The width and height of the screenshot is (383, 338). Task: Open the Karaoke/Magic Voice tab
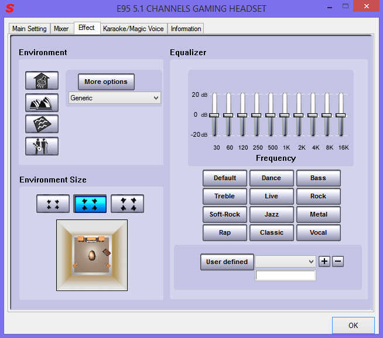tap(134, 29)
